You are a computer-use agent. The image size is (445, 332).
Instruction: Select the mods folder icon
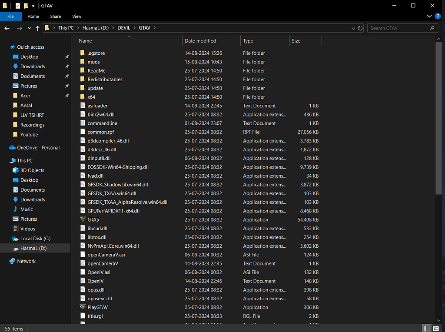coord(83,62)
